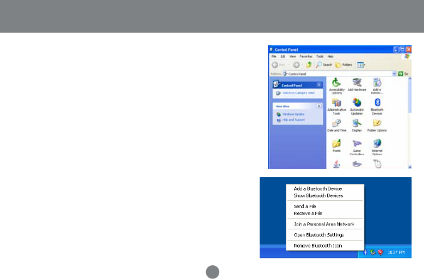Expand the Address bar dropdown arrow
Image resolution: width=424 pixels, height=279 pixels.
(394, 74)
